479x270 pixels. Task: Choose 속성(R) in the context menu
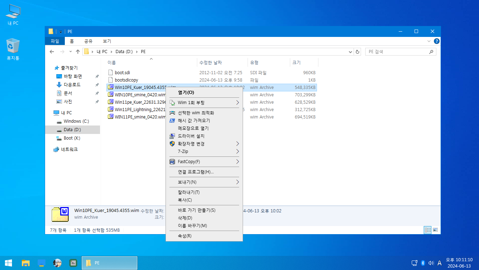pos(204,236)
